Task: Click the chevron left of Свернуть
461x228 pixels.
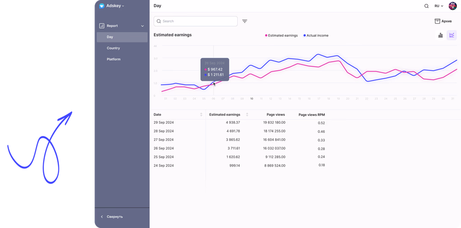Action: pos(102,217)
